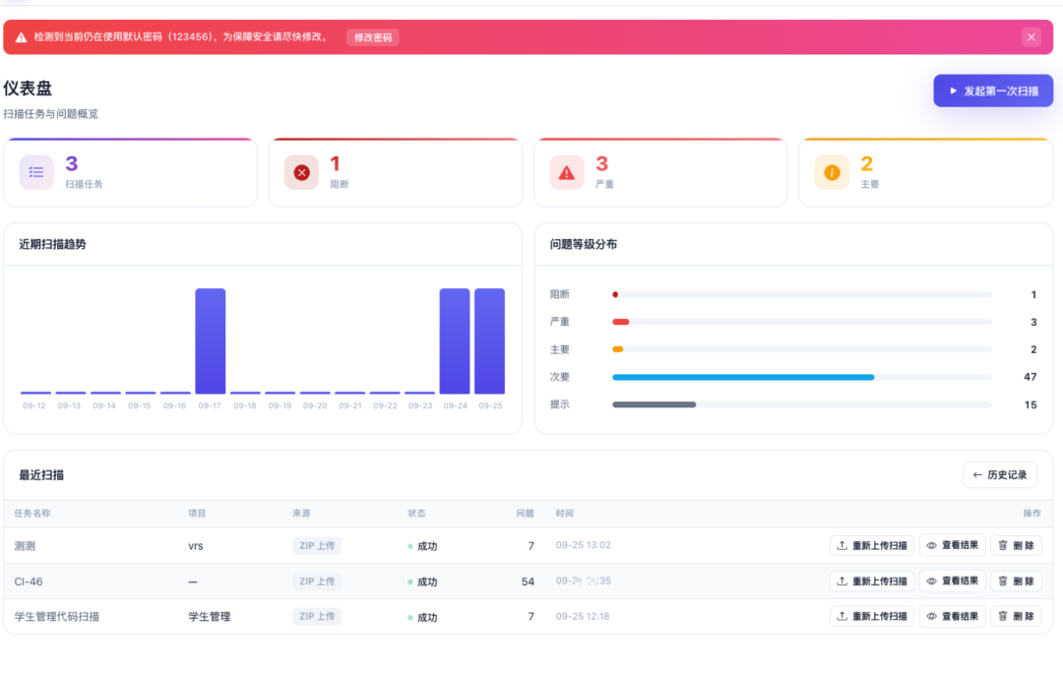The width and height of the screenshot is (1063, 677).
Task: Click the 次要 blue progress bar
Action: (743, 377)
